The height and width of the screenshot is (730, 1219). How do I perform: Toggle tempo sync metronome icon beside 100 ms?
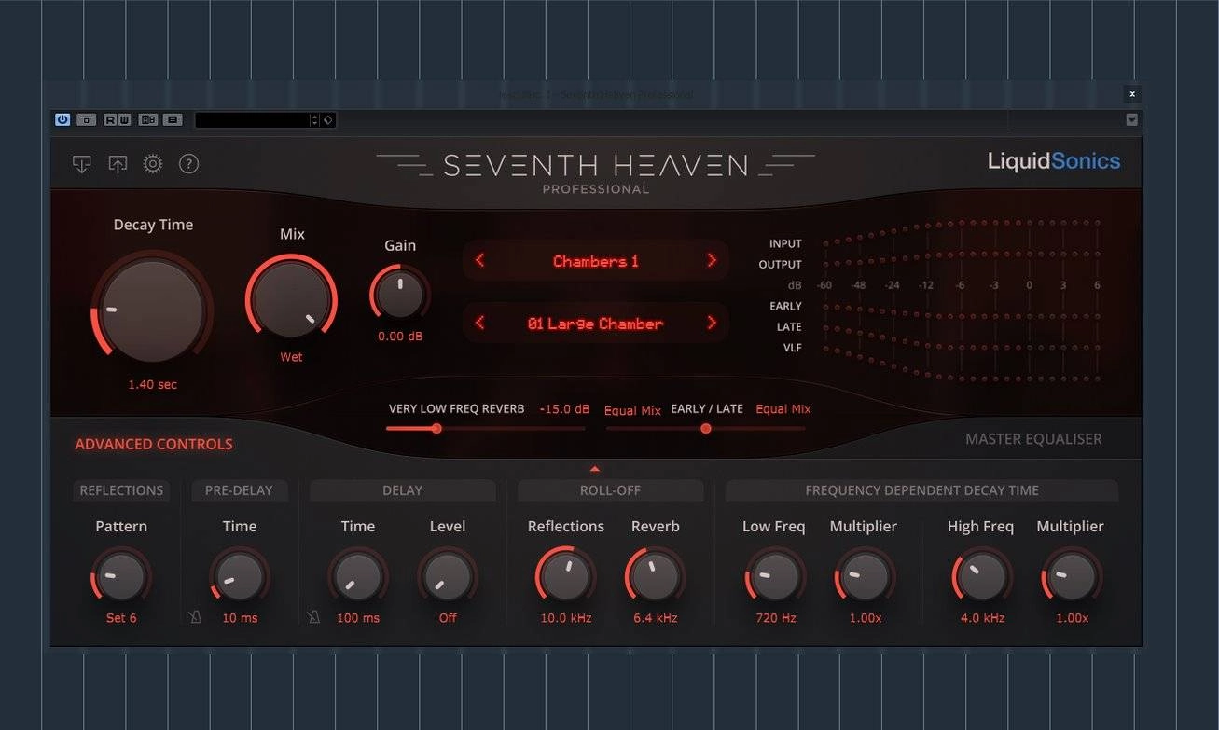pyautogui.click(x=314, y=617)
